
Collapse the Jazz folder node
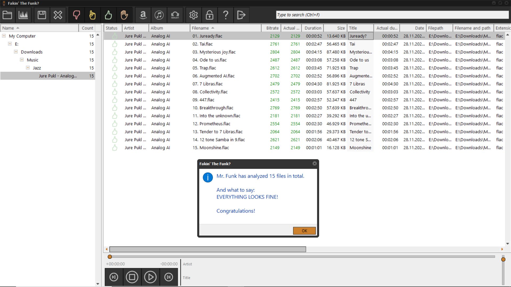click(x=28, y=68)
